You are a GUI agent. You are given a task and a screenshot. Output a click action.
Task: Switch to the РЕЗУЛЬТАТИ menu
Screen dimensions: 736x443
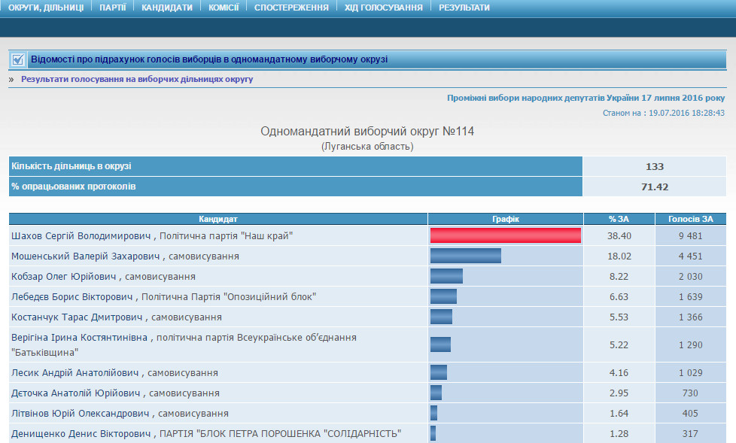pyautogui.click(x=464, y=8)
